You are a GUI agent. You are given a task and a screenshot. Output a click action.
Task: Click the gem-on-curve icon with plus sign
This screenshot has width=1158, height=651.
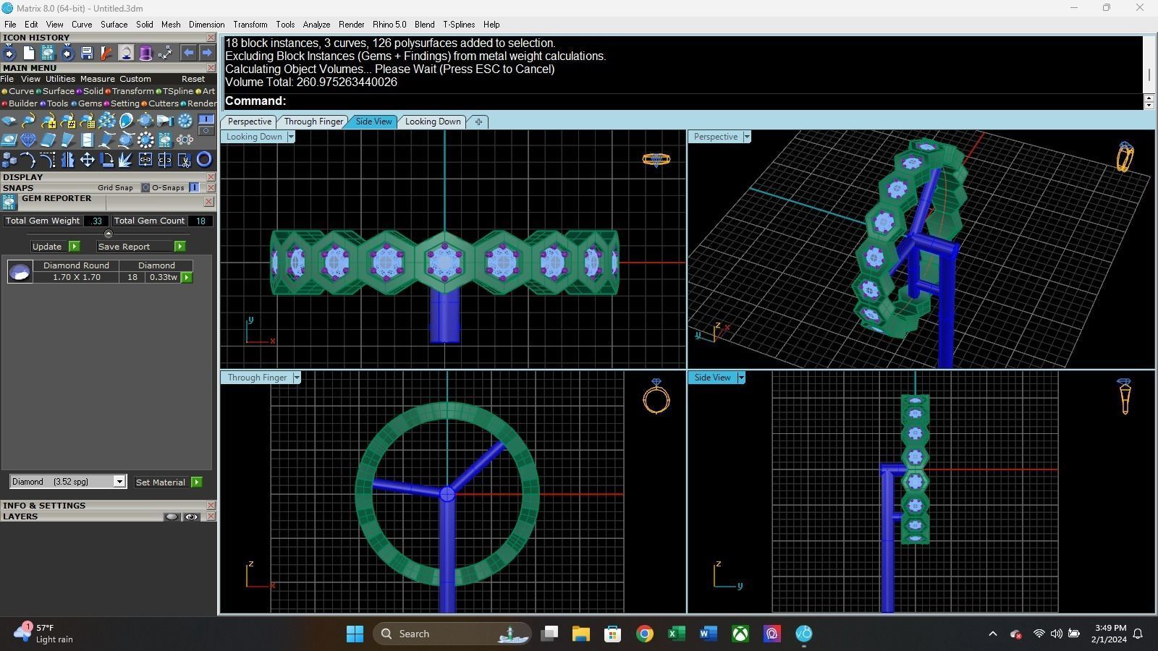click(x=48, y=120)
